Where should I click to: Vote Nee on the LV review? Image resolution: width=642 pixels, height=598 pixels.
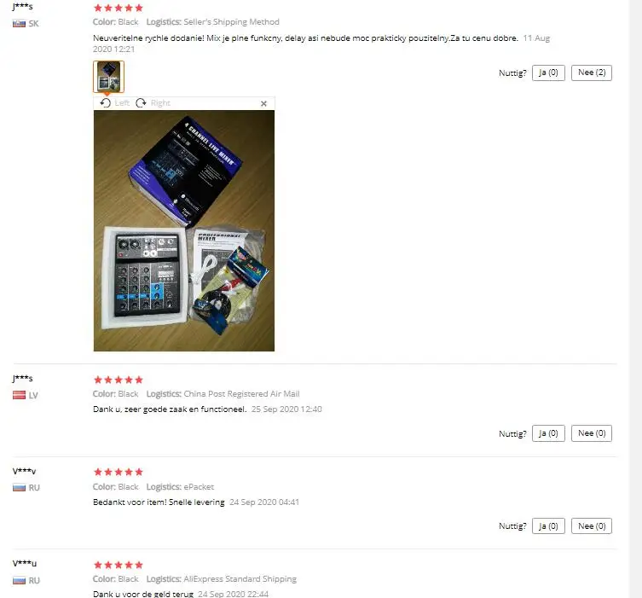coord(591,433)
